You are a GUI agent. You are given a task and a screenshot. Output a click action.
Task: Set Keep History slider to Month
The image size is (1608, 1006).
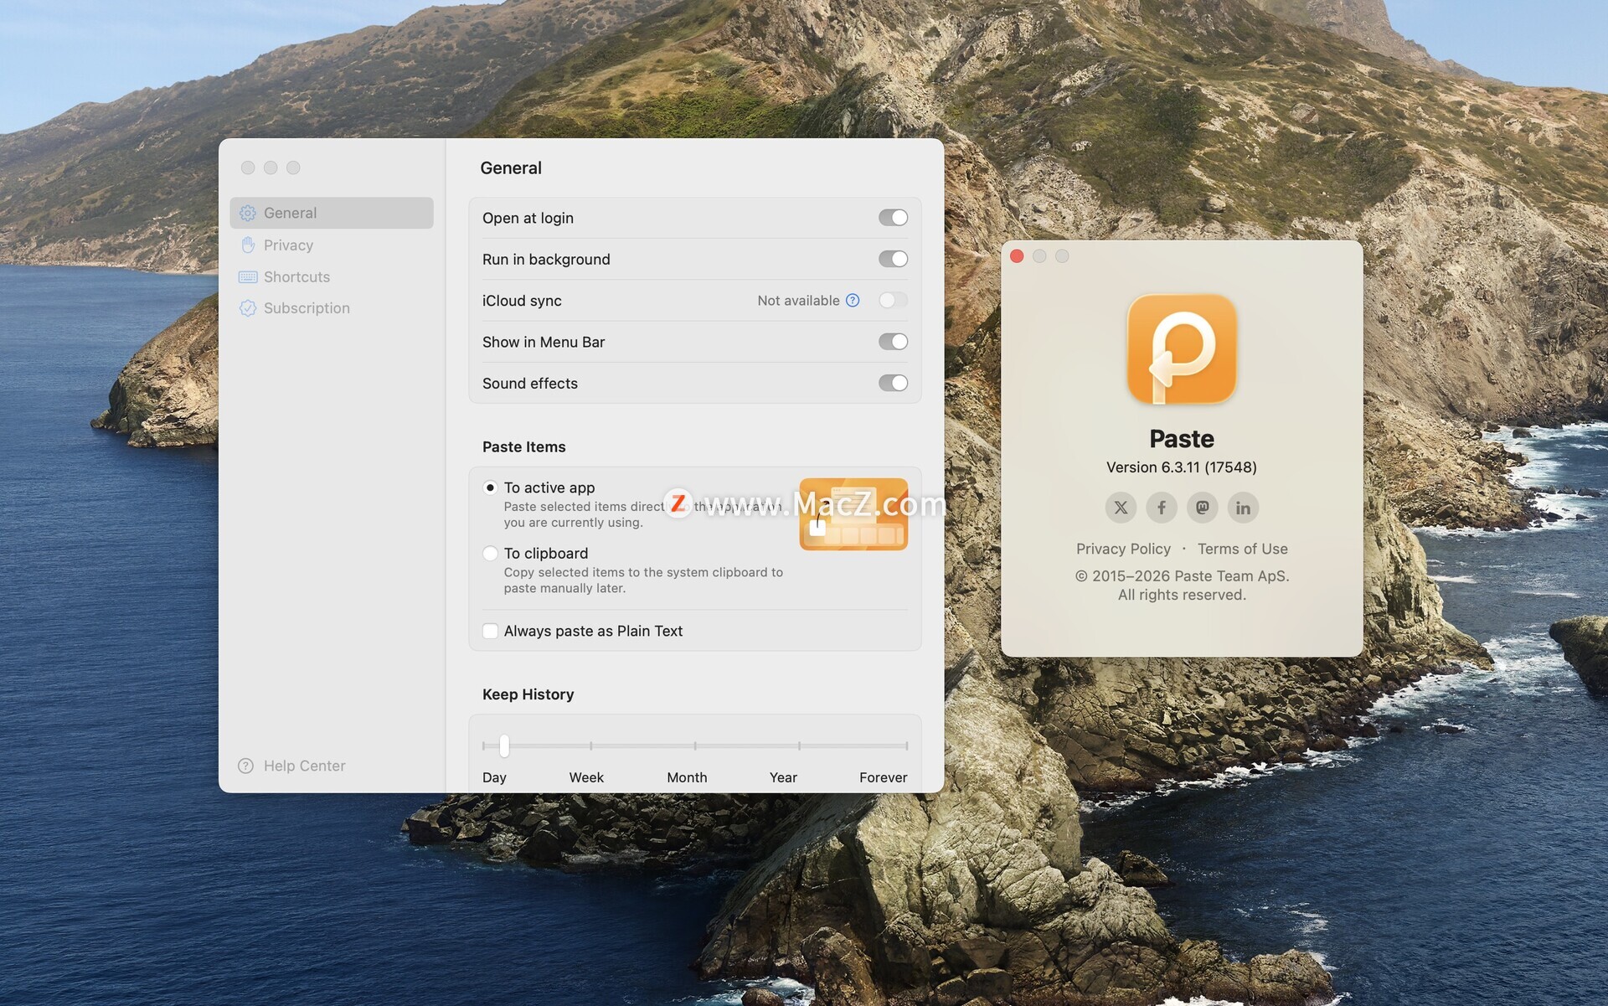(x=695, y=745)
